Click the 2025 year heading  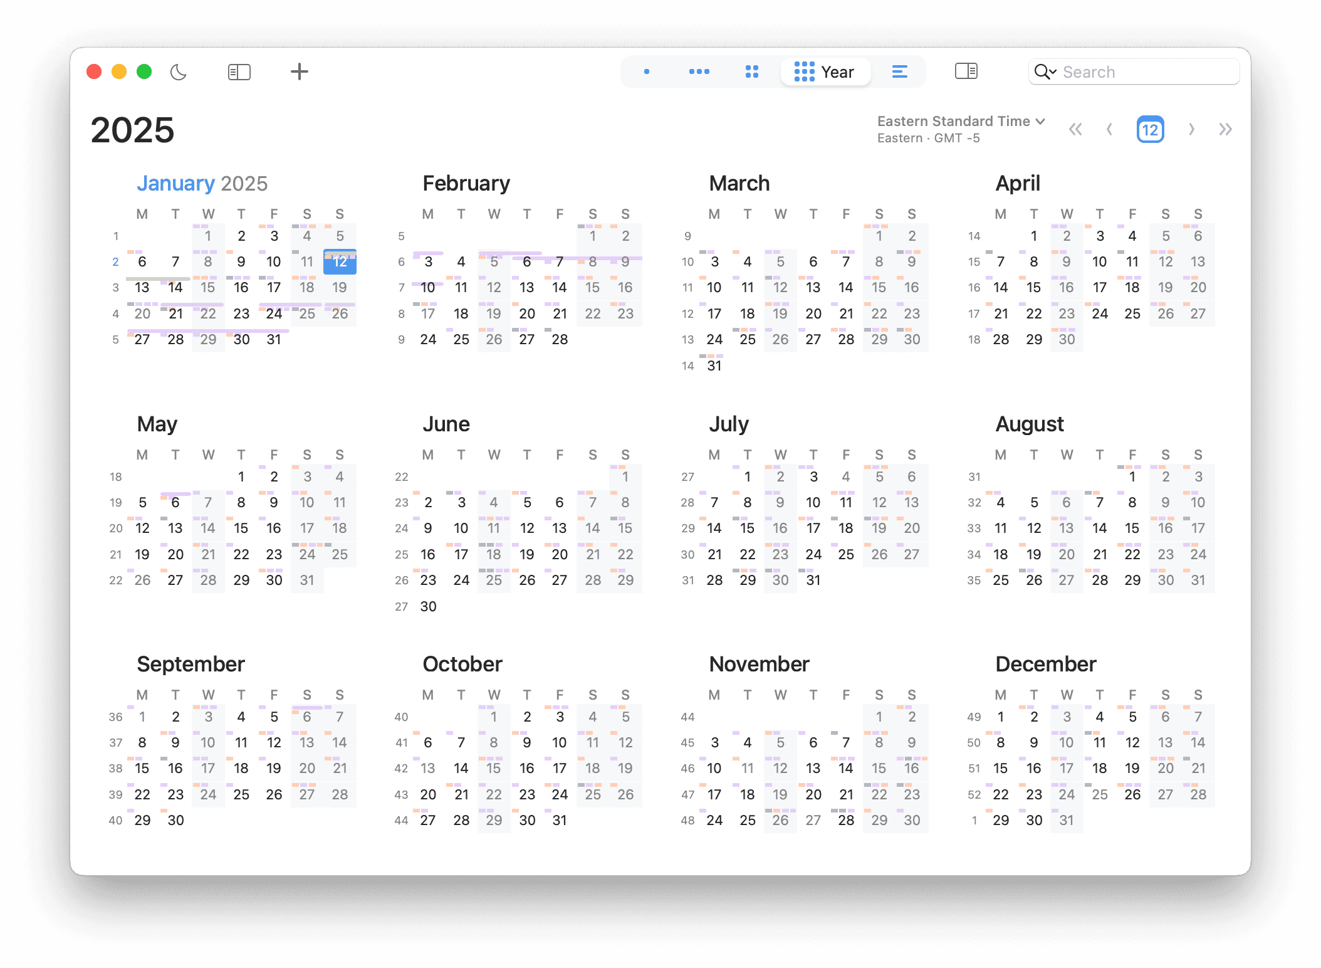coord(132,130)
